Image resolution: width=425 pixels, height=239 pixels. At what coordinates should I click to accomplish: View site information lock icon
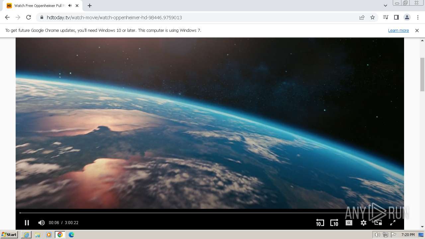coord(42,17)
